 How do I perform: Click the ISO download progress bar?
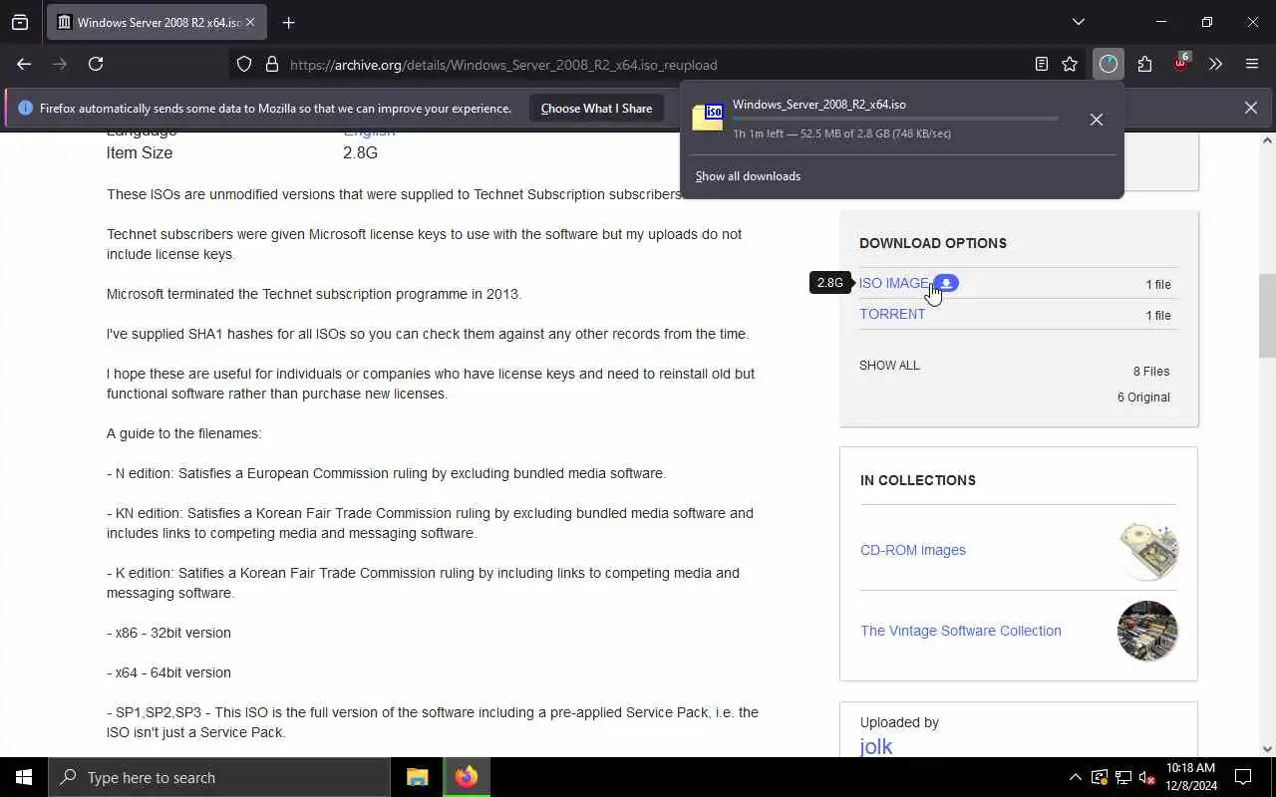click(895, 119)
